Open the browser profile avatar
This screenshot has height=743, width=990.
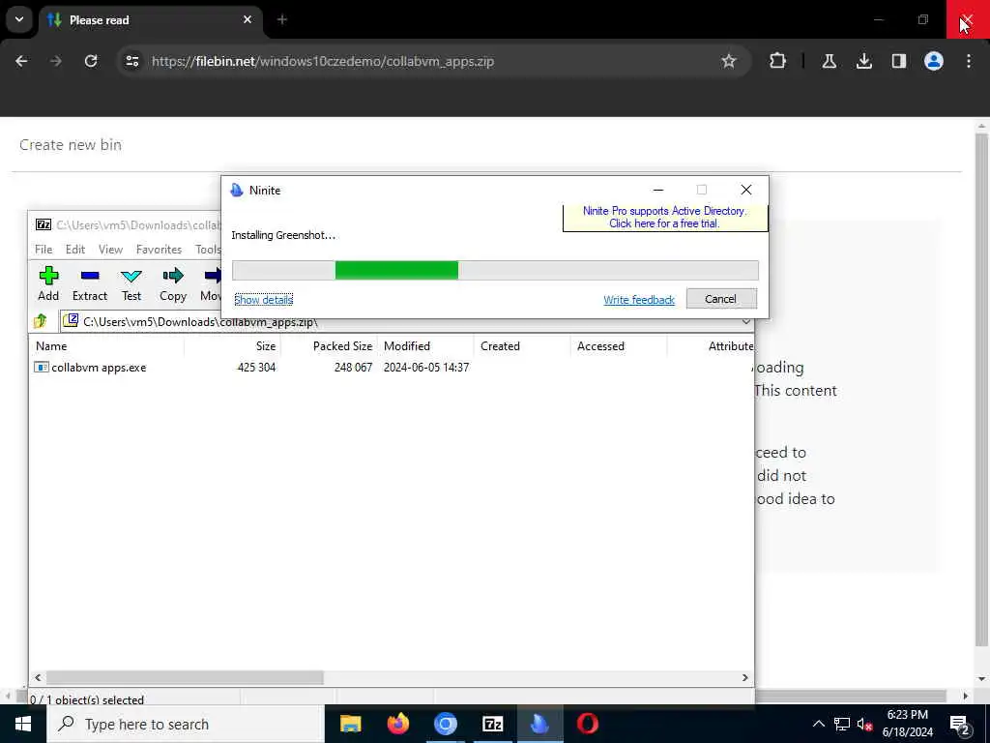tap(933, 61)
